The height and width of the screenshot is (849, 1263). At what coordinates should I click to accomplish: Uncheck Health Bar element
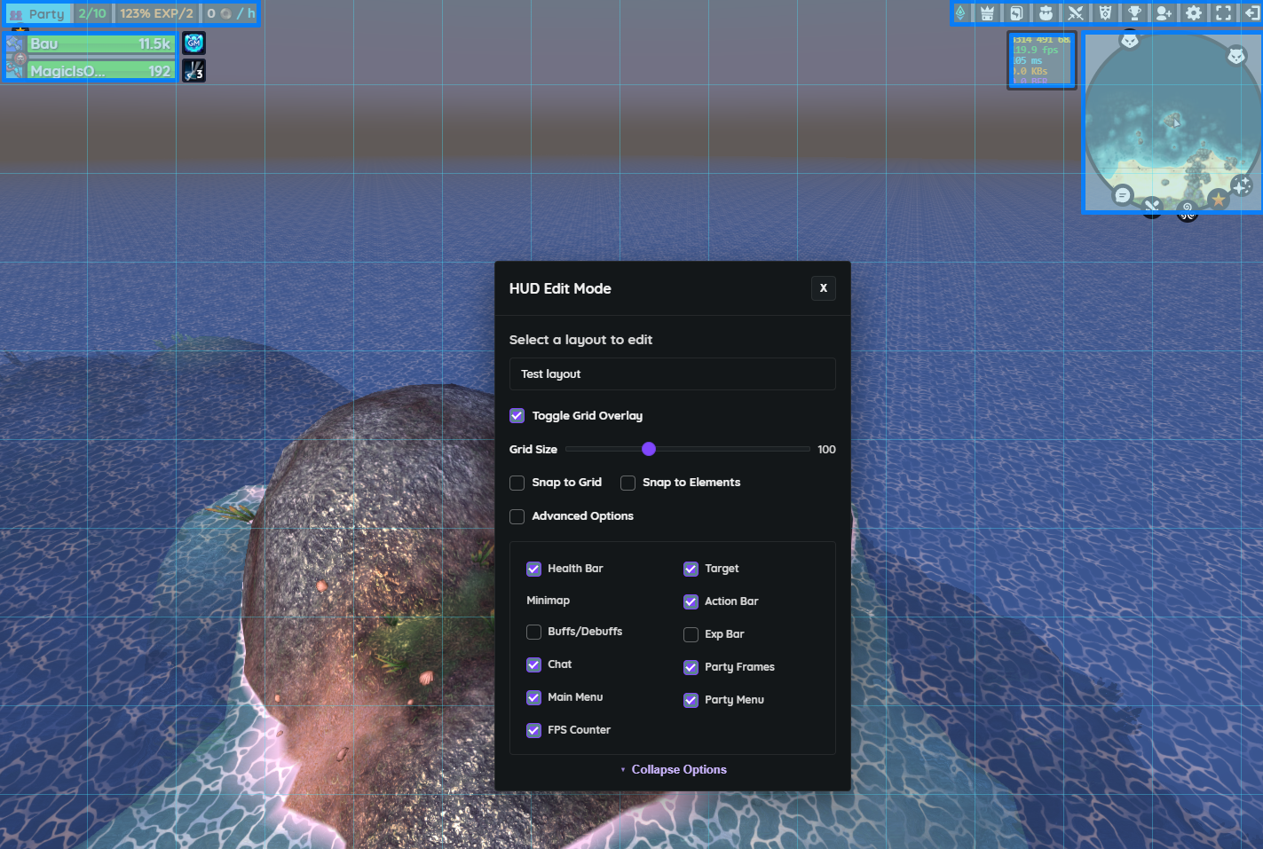coord(533,569)
